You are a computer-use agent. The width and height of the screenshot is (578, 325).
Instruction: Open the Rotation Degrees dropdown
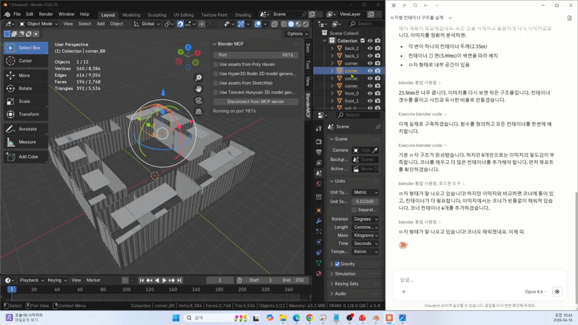point(365,219)
